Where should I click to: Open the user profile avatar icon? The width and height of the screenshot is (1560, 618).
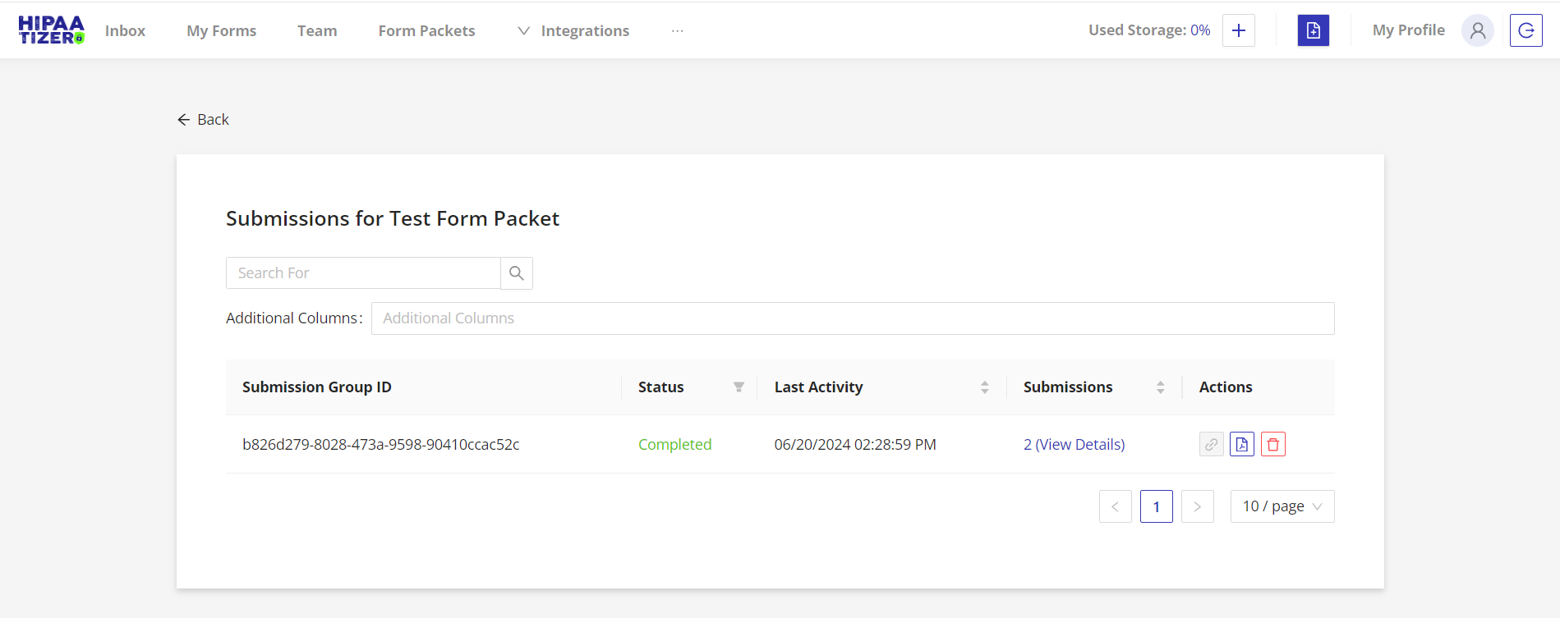point(1477,30)
